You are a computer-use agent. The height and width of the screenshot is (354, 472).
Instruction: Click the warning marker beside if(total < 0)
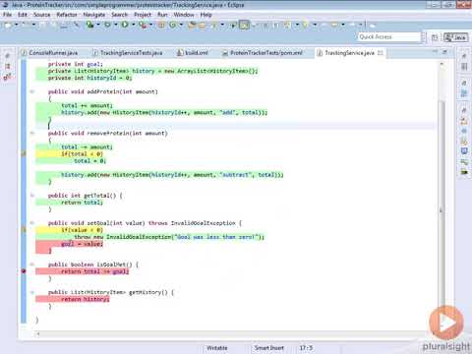(x=24, y=153)
